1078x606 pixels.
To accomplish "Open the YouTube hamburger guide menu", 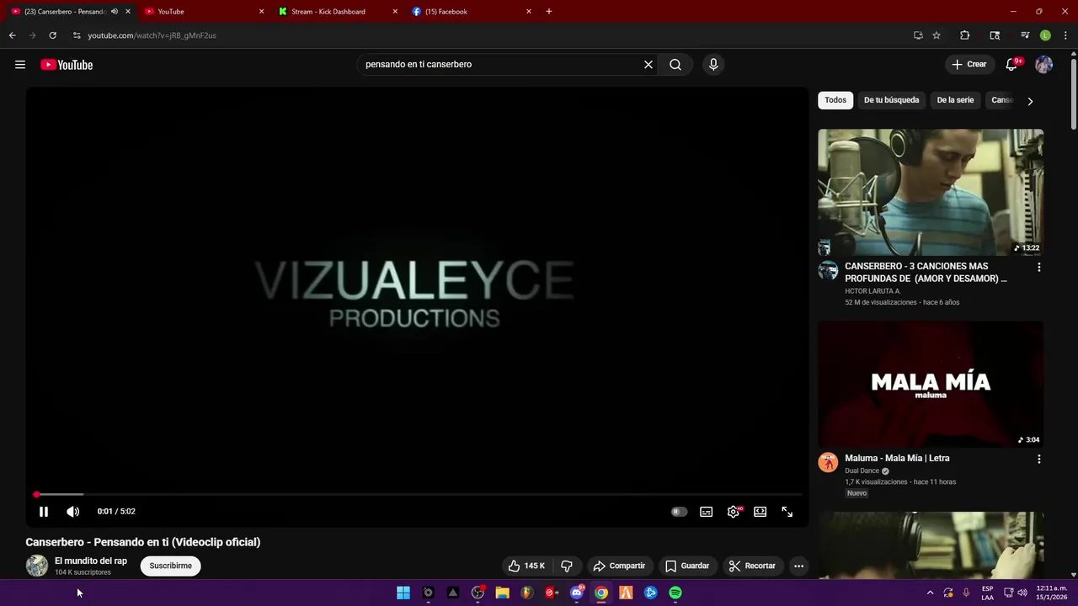I will tap(20, 65).
